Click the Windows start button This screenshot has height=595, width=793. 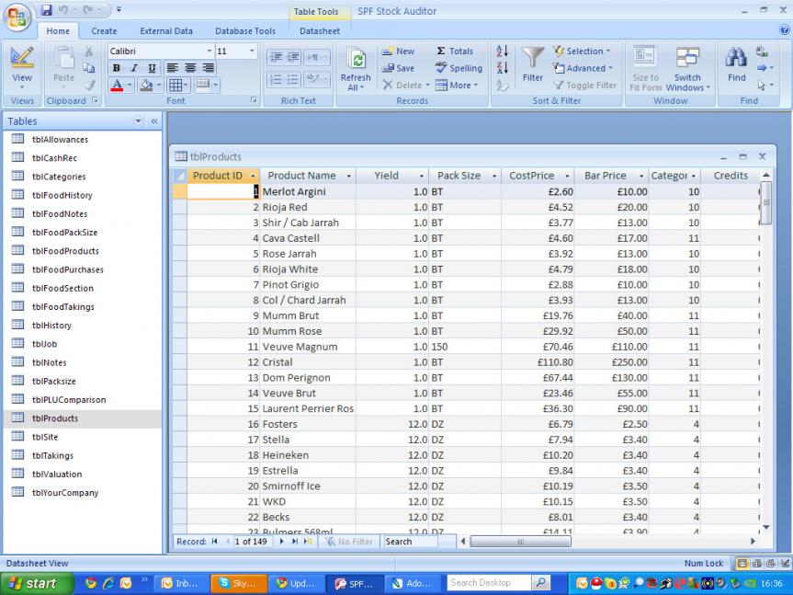click(37, 583)
